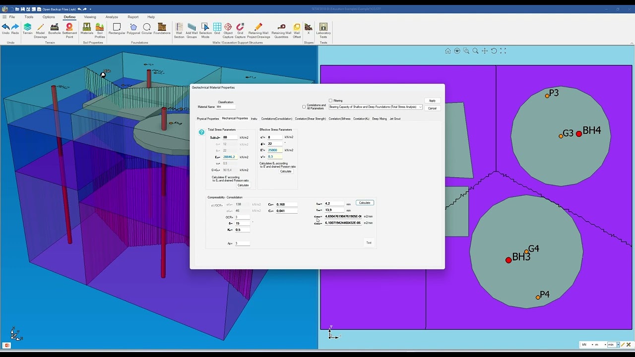This screenshot has width=635, height=357.
Task: Open Retaining Wall Quantities
Action: [x=281, y=31]
